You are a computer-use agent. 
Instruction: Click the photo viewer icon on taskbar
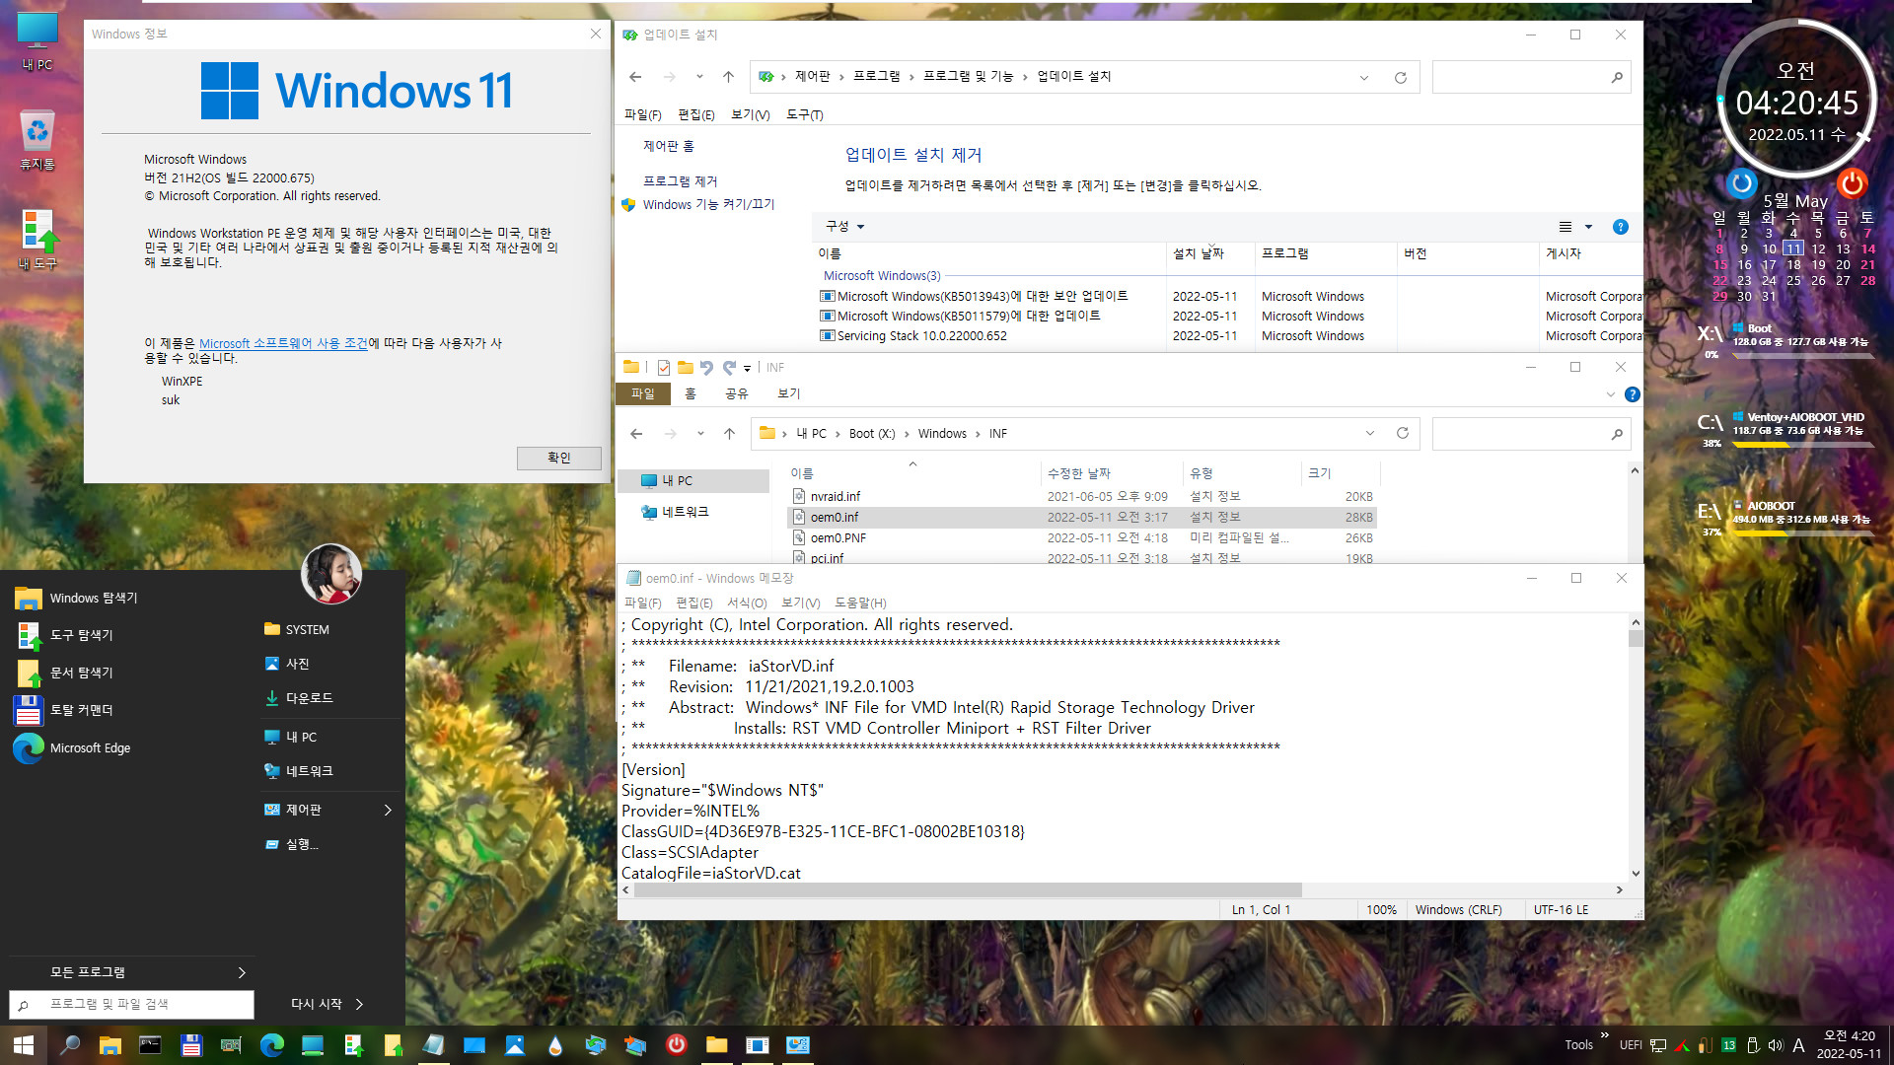(x=514, y=1045)
